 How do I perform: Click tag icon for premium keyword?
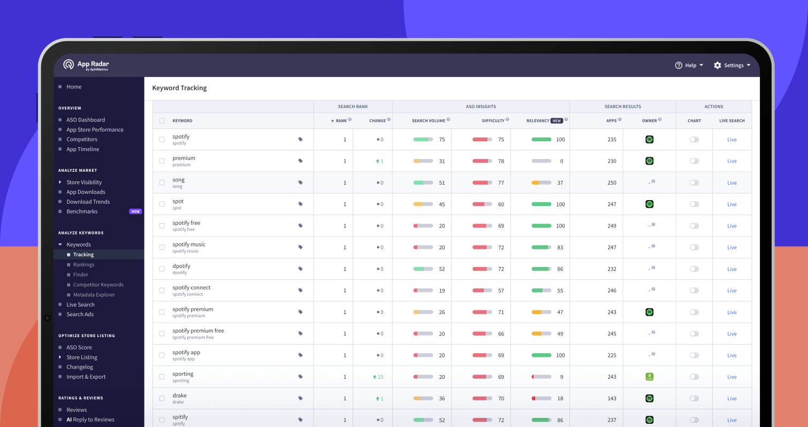(x=300, y=161)
